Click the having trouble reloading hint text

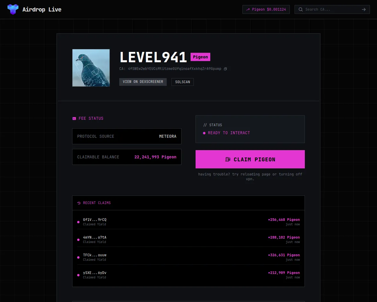(250, 177)
